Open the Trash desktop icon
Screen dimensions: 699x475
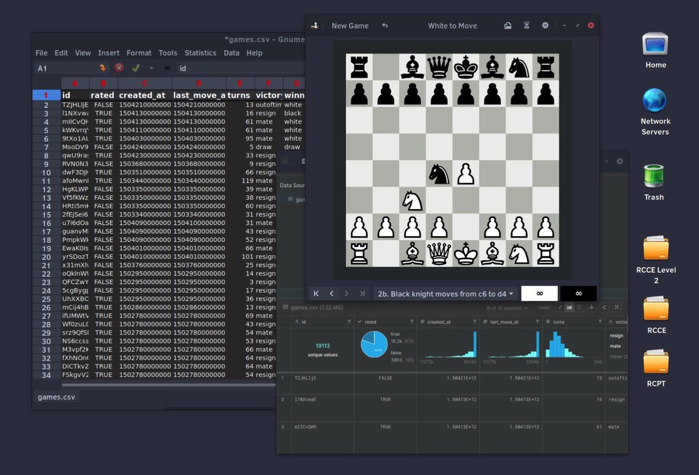(653, 182)
